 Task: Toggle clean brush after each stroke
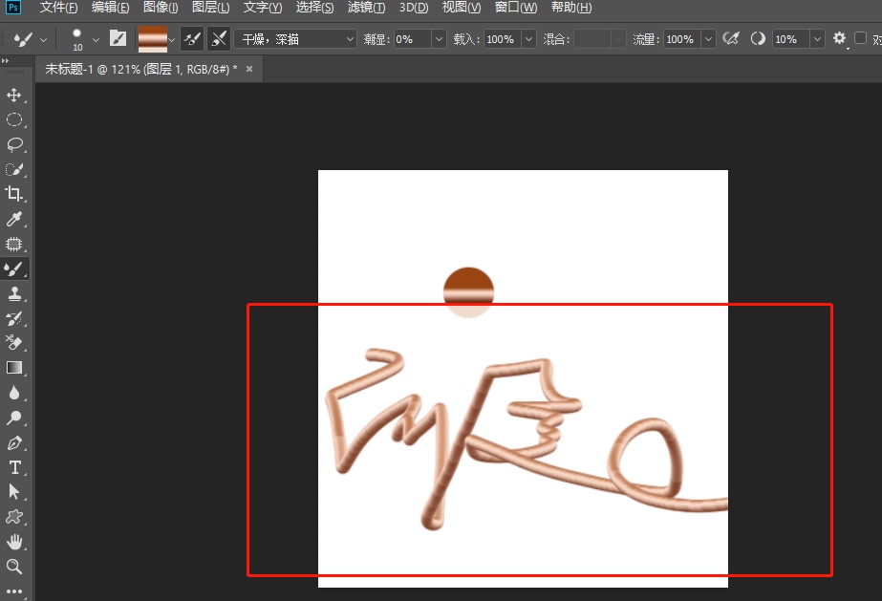(218, 38)
